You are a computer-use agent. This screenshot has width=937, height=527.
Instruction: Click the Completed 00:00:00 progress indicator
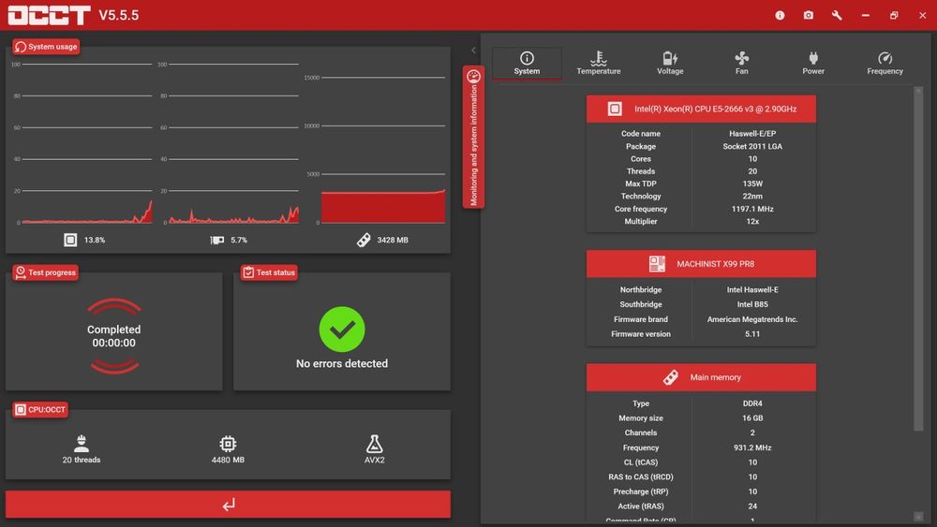click(114, 336)
